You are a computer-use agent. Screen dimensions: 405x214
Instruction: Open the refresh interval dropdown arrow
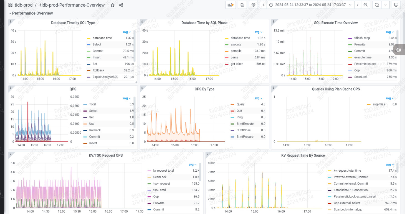click(385, 5)
